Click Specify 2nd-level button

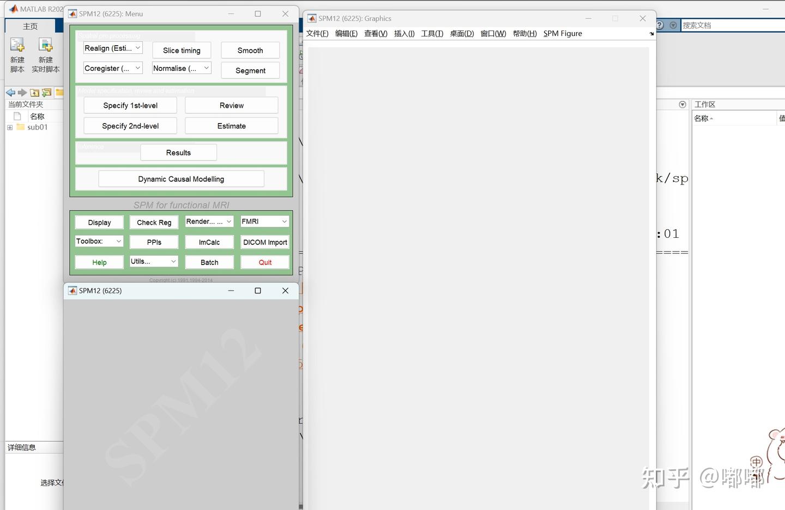(x=130, y=126)
